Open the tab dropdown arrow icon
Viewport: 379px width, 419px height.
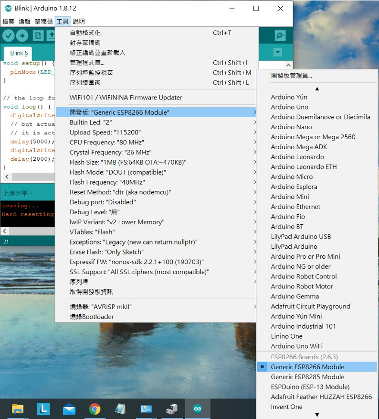[278, 52]
